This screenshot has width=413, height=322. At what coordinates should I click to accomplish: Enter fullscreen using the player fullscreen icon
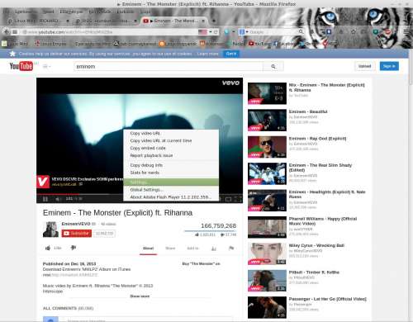click(x=239, y=199)
